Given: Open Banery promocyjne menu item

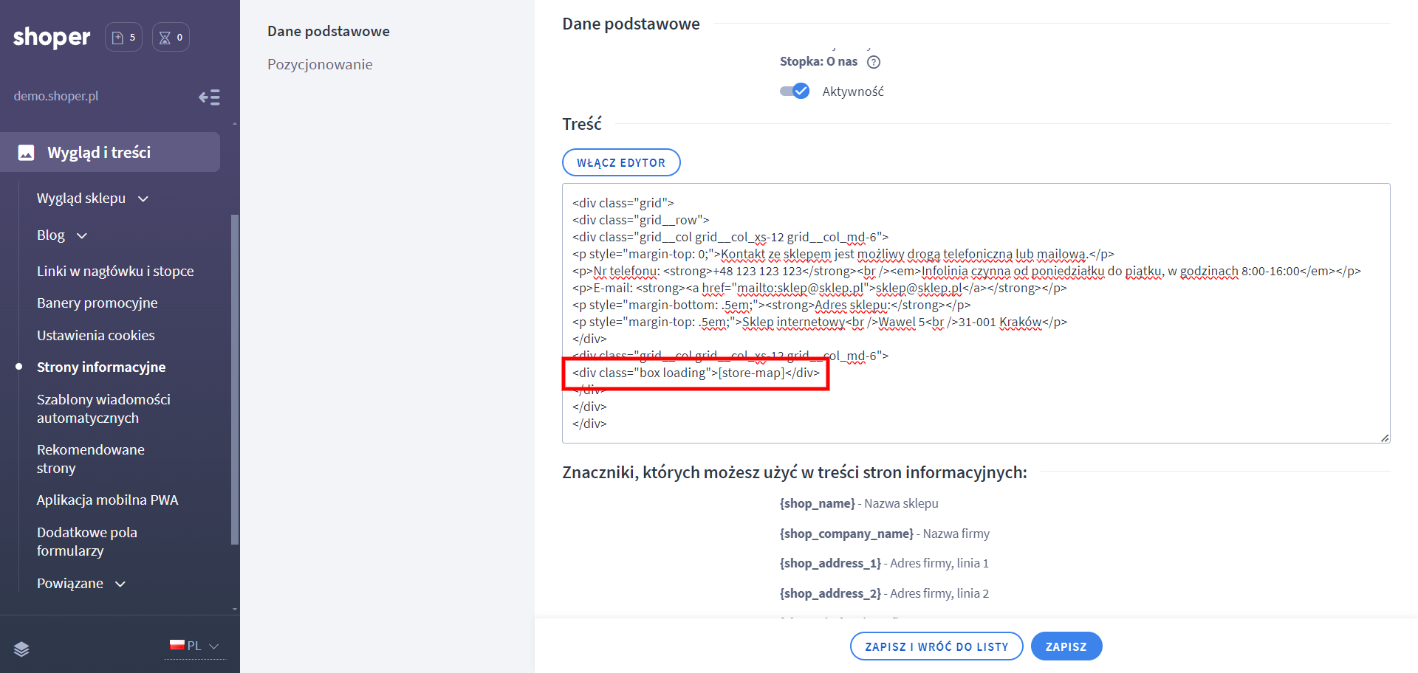Looking at the screenshot, I should tap(97, 303).
